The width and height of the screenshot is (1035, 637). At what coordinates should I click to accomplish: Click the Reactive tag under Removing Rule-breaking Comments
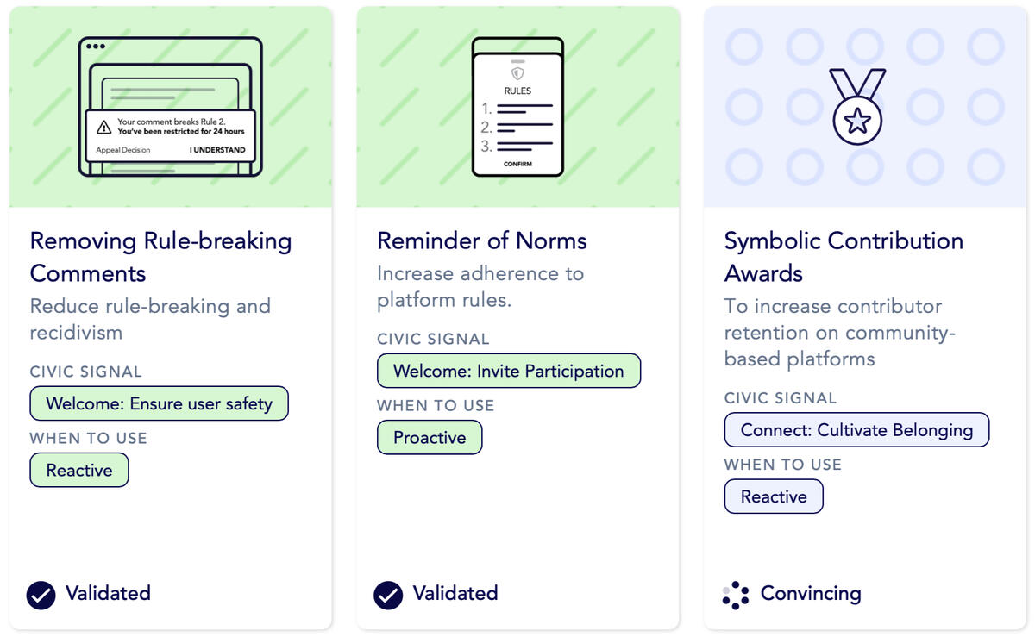click(79, 471)
